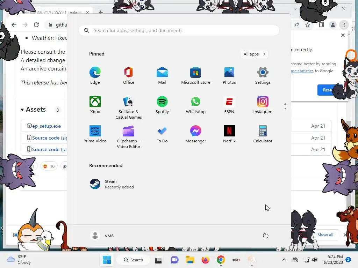Open the Chrome profile menu
Viewport: 358px width, 268px height.
[333, 25]
